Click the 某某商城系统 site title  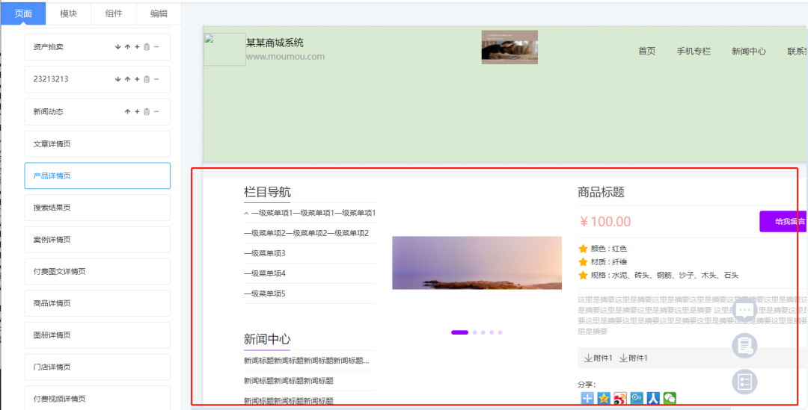click(x=275, y=43)
